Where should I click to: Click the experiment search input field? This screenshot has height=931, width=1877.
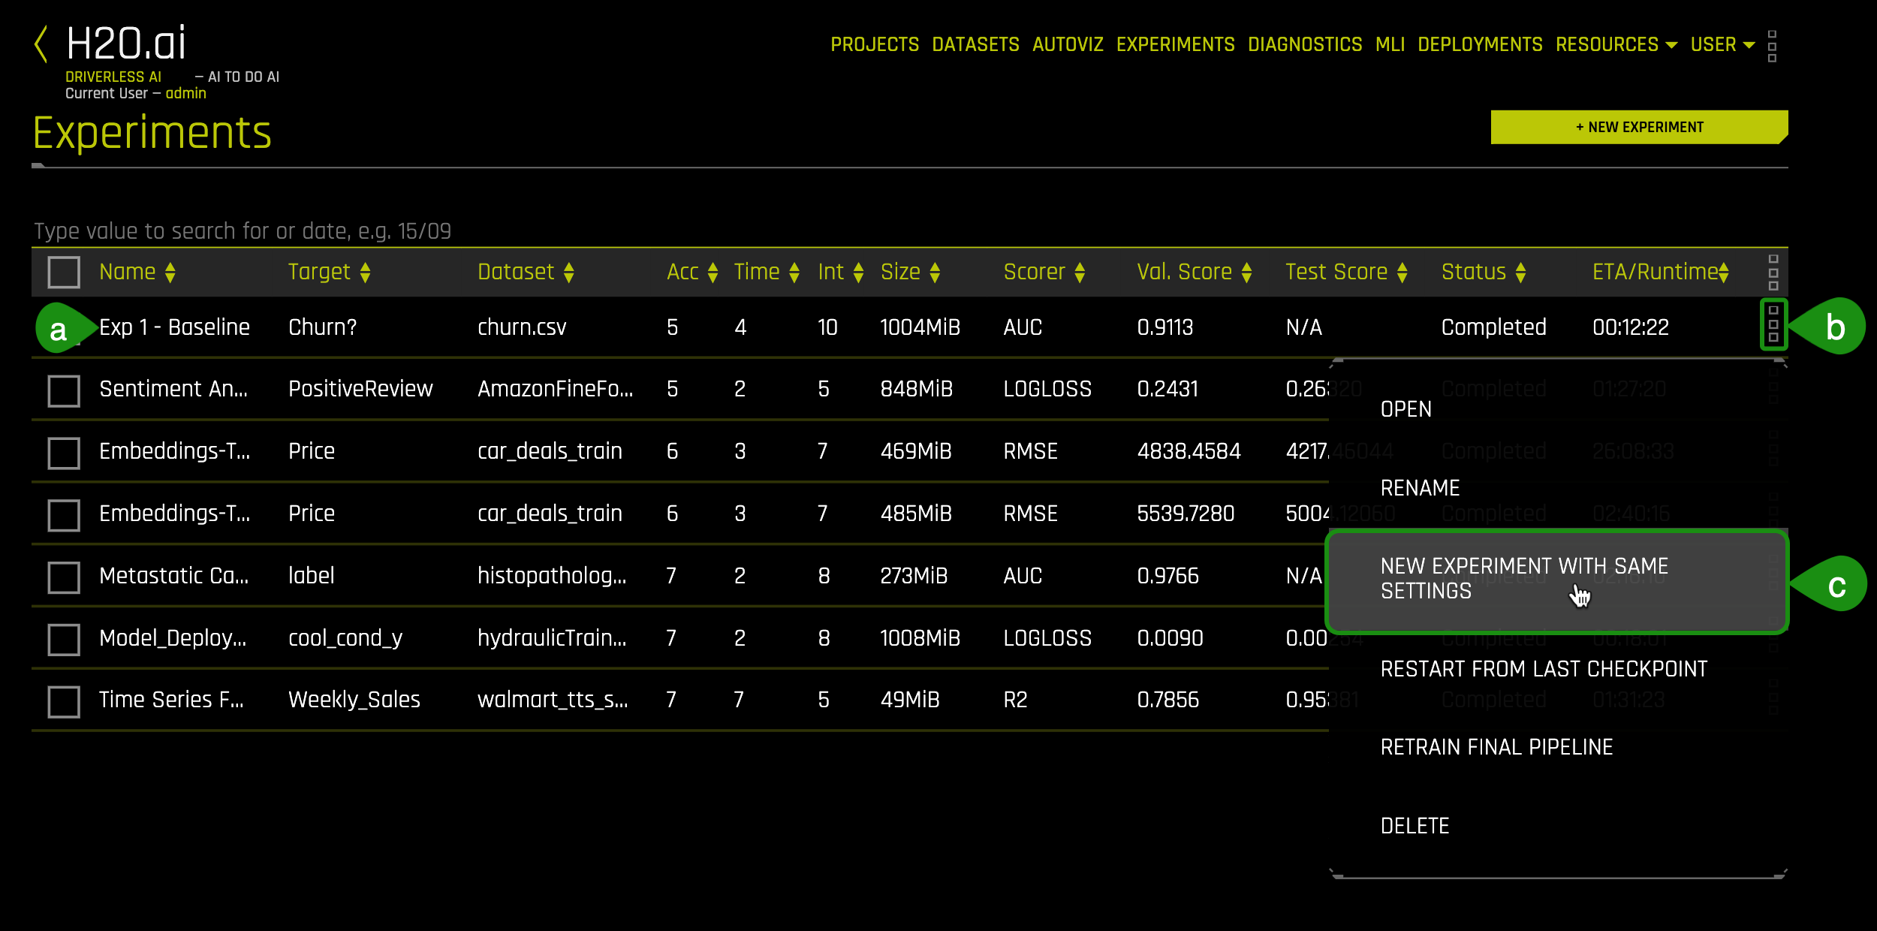point(910,230)
